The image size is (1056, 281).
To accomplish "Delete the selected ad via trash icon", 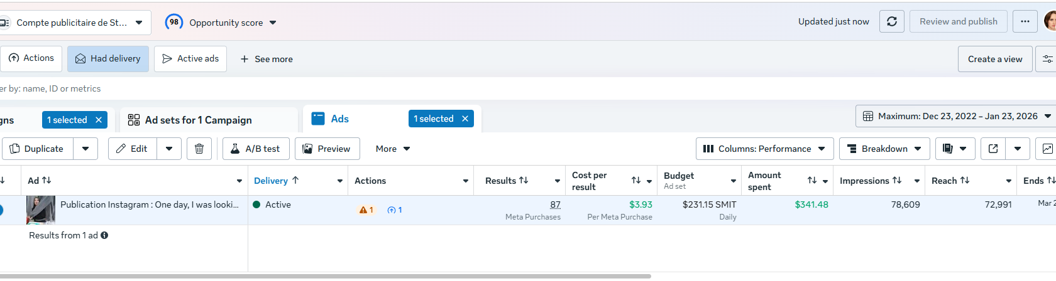I will point(199,149).
